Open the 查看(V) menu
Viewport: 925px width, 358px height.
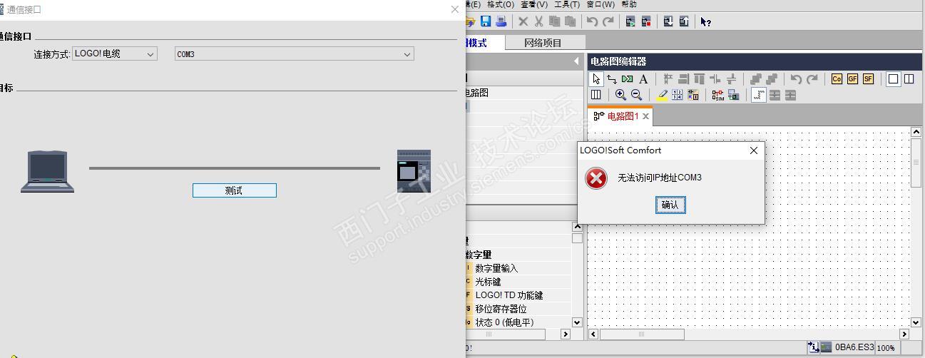point(534,4)
